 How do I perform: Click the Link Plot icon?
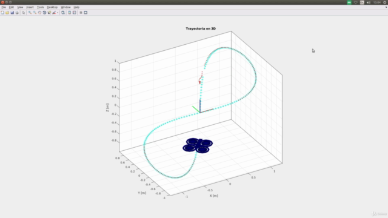click(63, 13)
